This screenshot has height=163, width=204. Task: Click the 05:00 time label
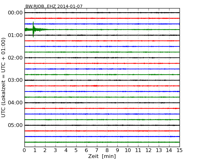click(15, 125)
